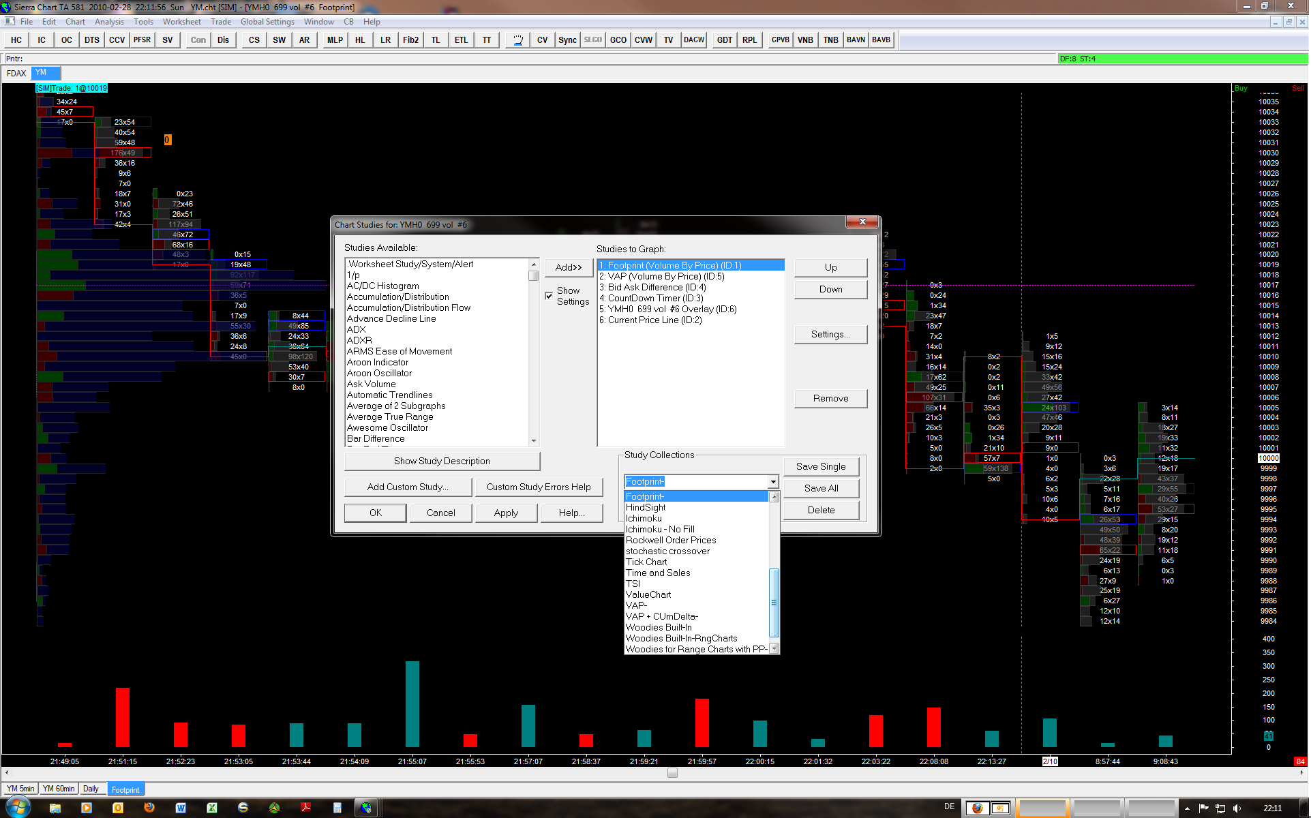This screenshot has height=818, width=1311.
Task: Switch to the YM 5min tab
Action: click(20, 789)
